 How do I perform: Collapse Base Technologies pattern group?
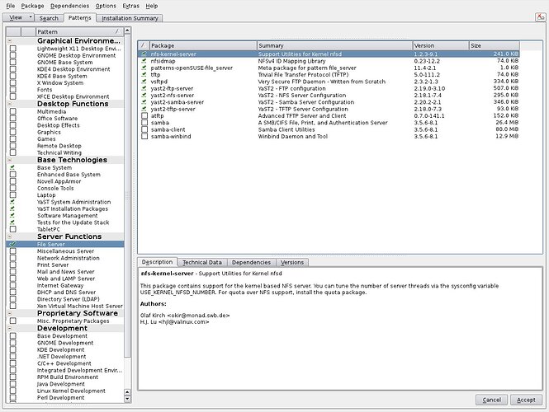[x=9, y=160]
